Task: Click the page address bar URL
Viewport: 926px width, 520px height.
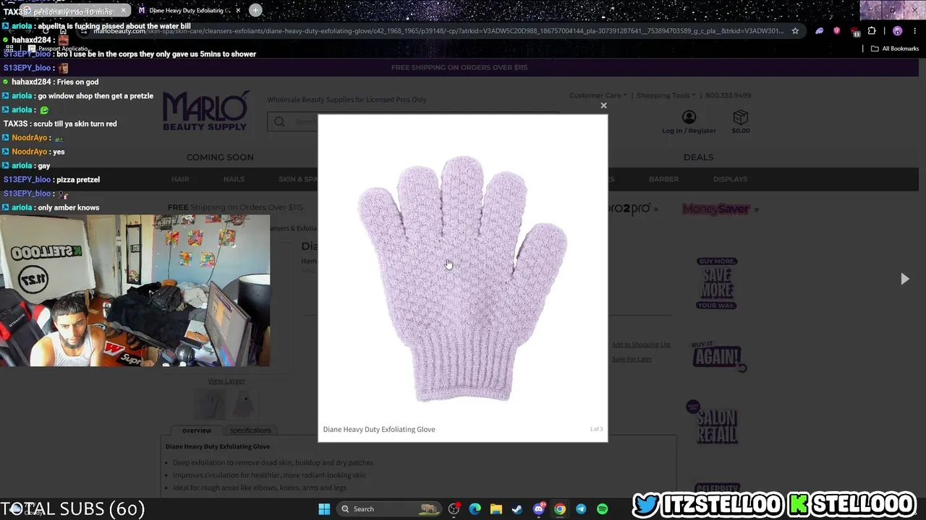Action: pyautogui.click(x=438, y=31)
